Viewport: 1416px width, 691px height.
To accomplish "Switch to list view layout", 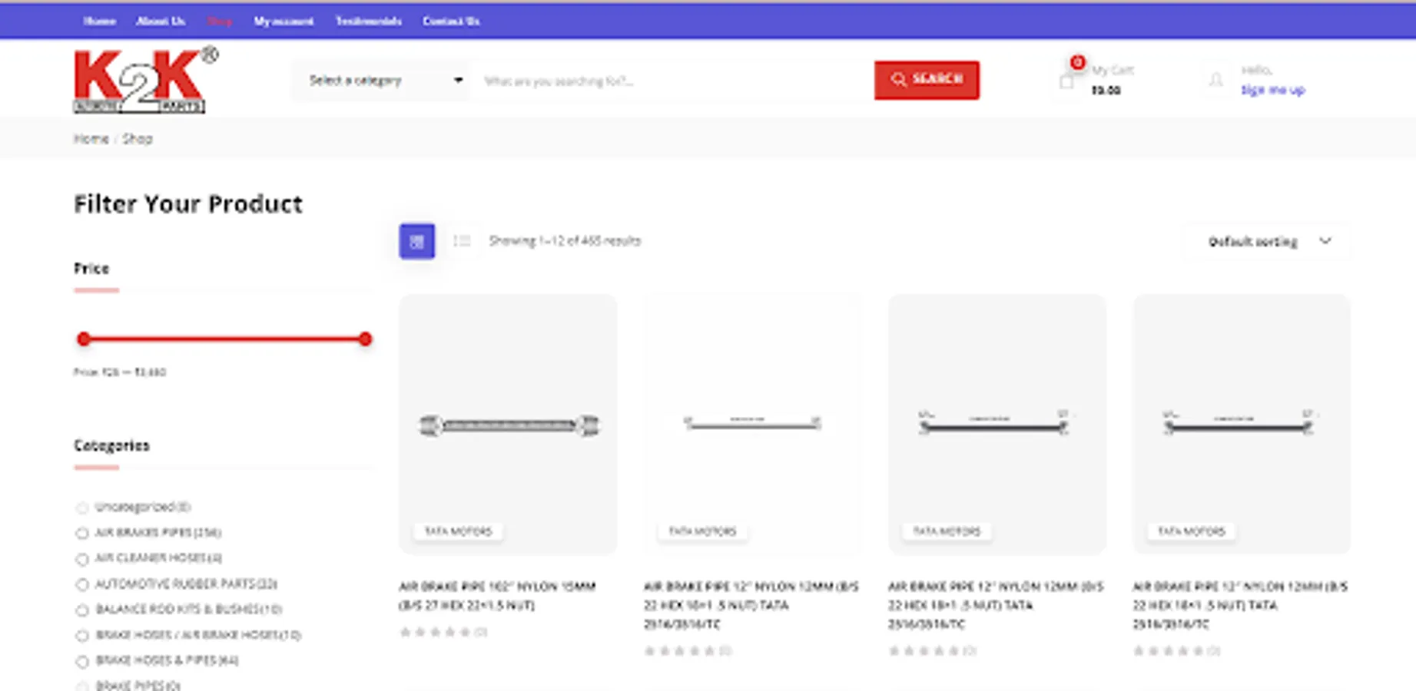I will pyautogui.click(x=462, y=241).
